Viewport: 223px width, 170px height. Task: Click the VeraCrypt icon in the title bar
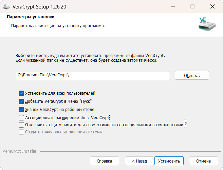(6, 6)
